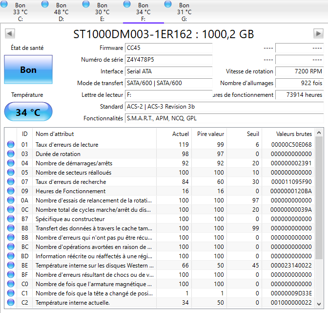Screen dimensions: 328x313
Task: Click the Interface field Serial ATA
Action: coord(168,71)
